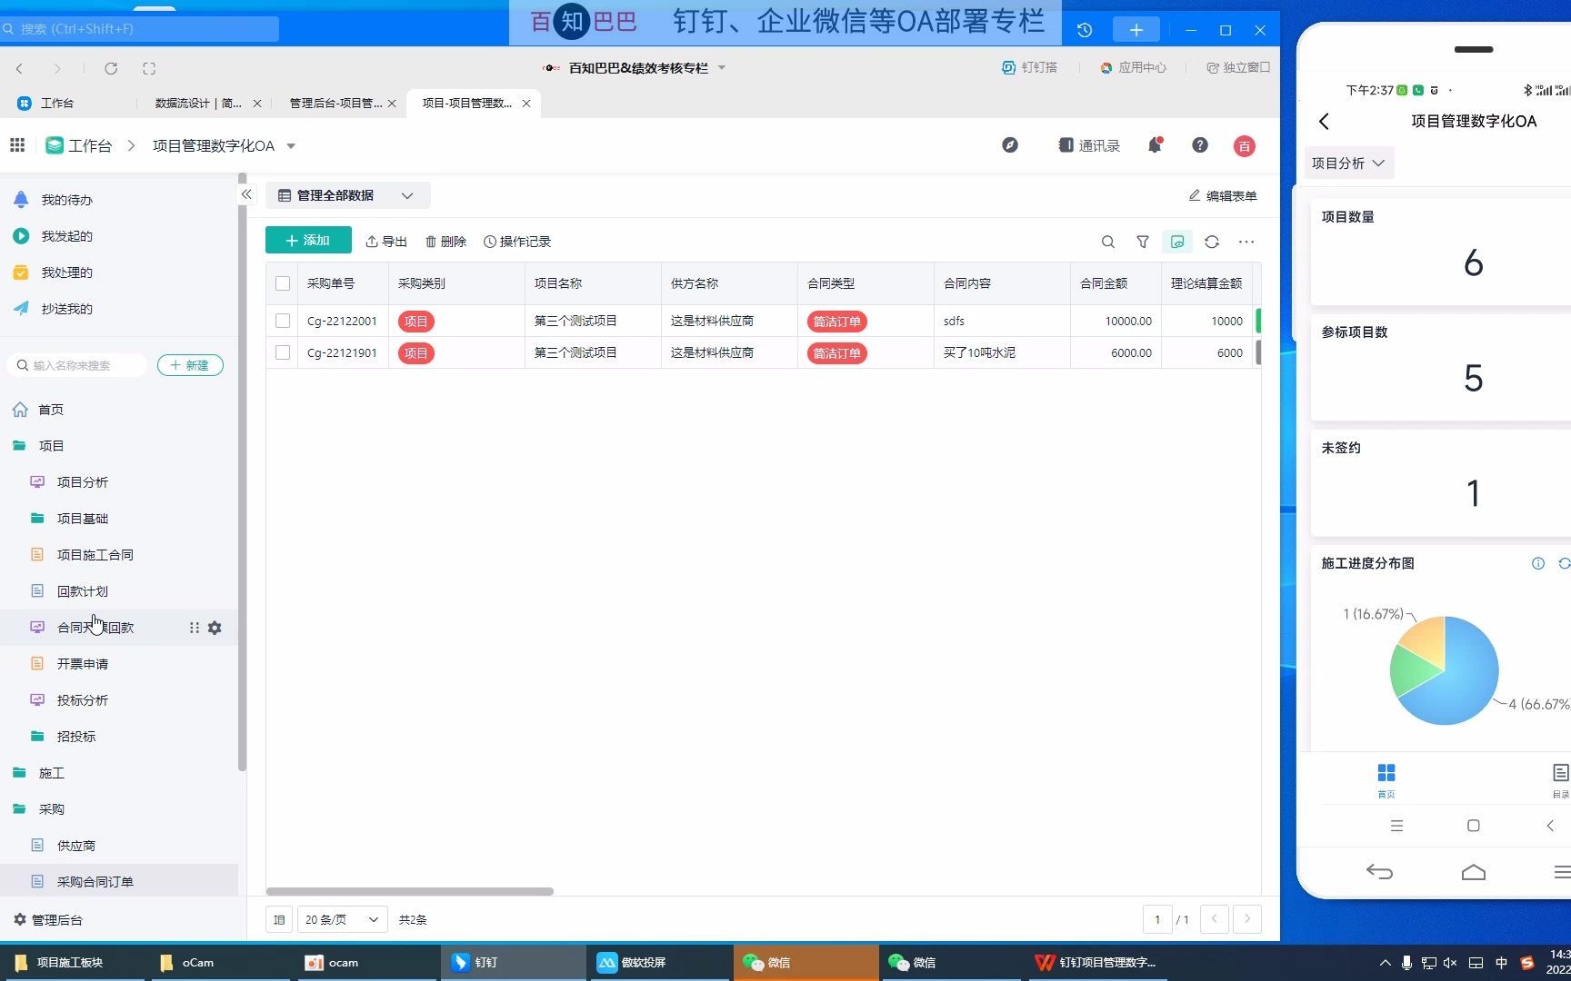Switch to 工作台 tab
The width and height of the screenshot is (1571, 981).
coord(56,104)
